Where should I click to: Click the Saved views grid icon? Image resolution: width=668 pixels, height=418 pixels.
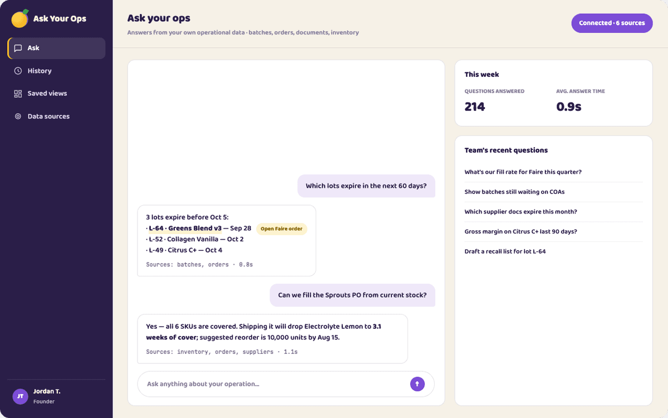click(x=18, y=94)
